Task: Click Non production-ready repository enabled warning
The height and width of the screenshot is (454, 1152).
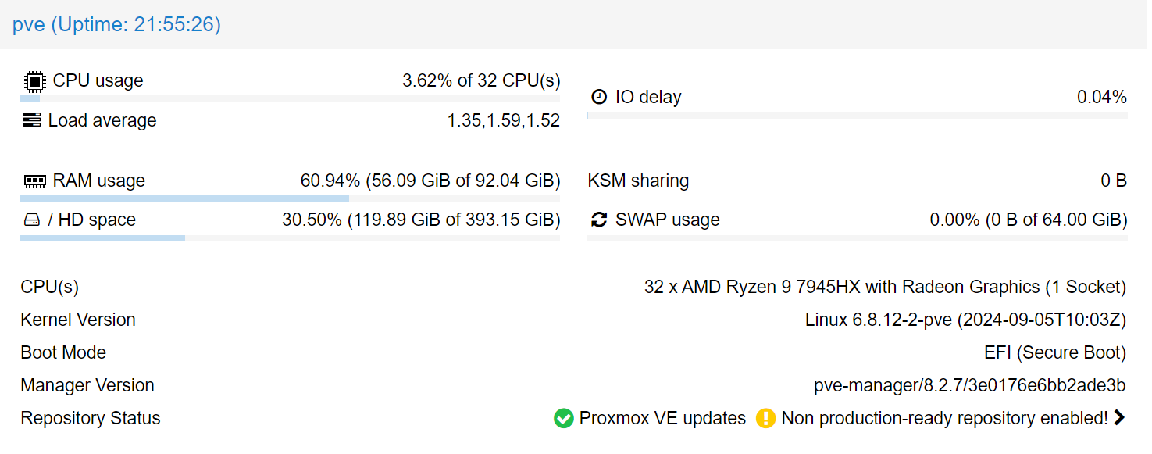Action: (x=944, y=419)
